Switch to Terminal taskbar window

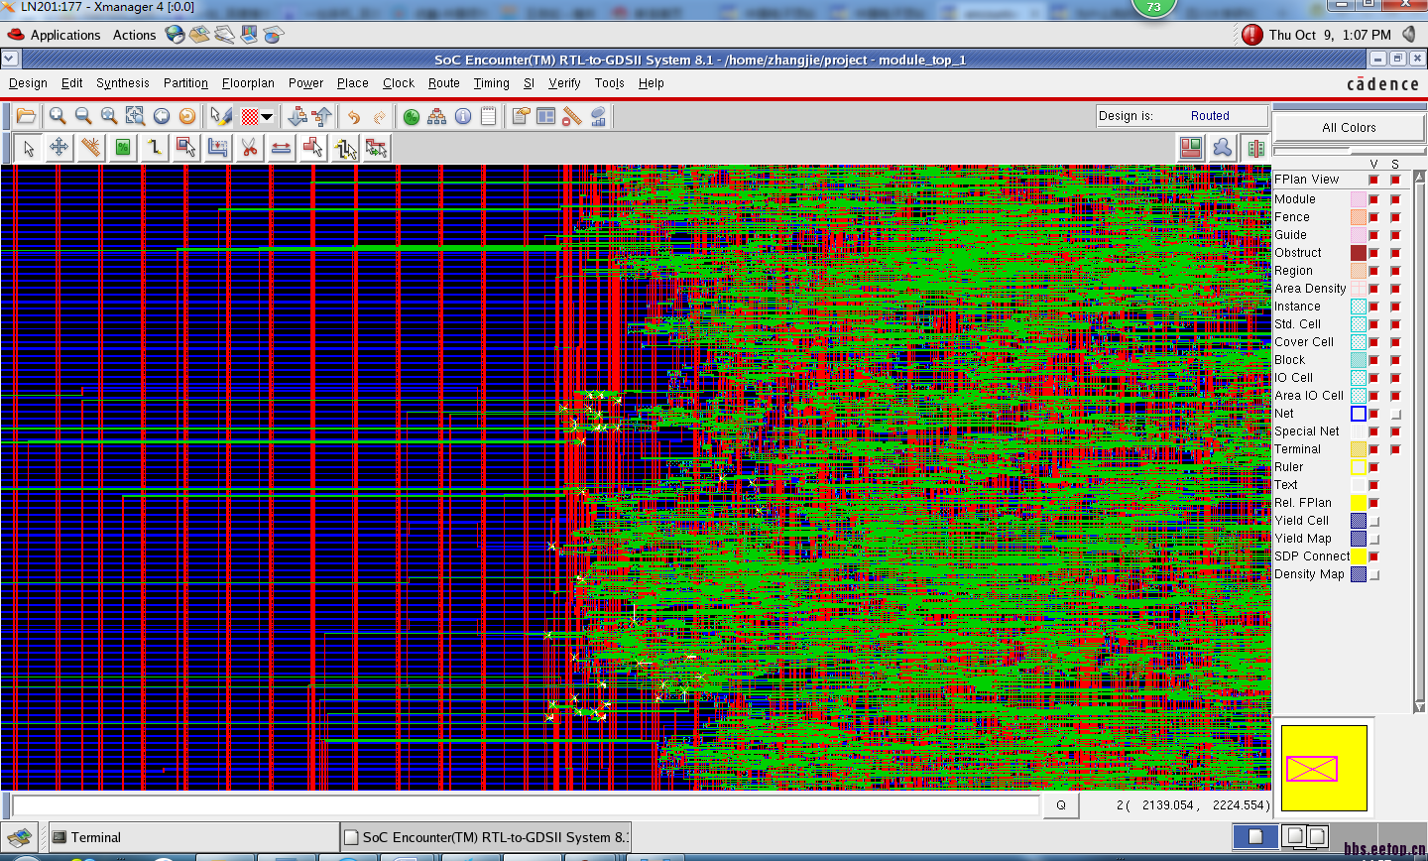tap(192, 837)
